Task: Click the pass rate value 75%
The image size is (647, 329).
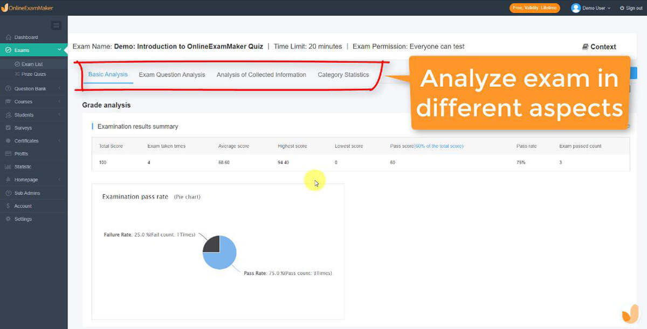Action: [x=521, y=162]
